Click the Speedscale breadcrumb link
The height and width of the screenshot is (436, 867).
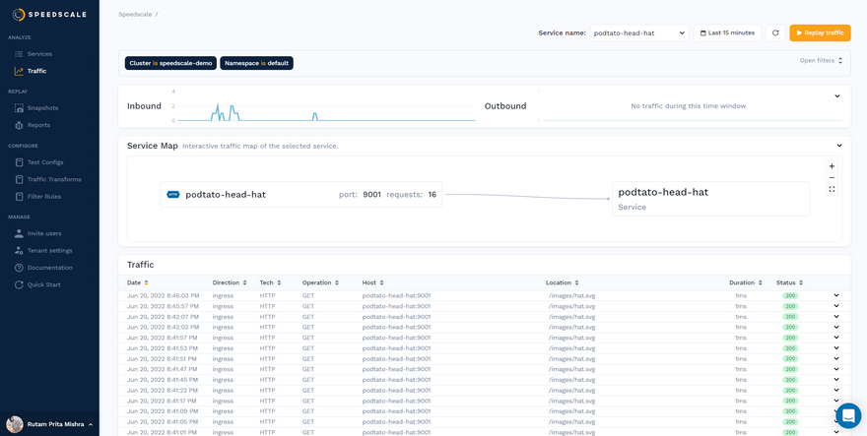point(134,15)
